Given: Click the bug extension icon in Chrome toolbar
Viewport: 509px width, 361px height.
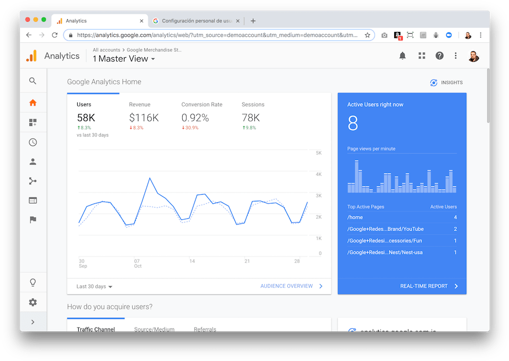Looking at the screenshot, I should click(436, 35).
